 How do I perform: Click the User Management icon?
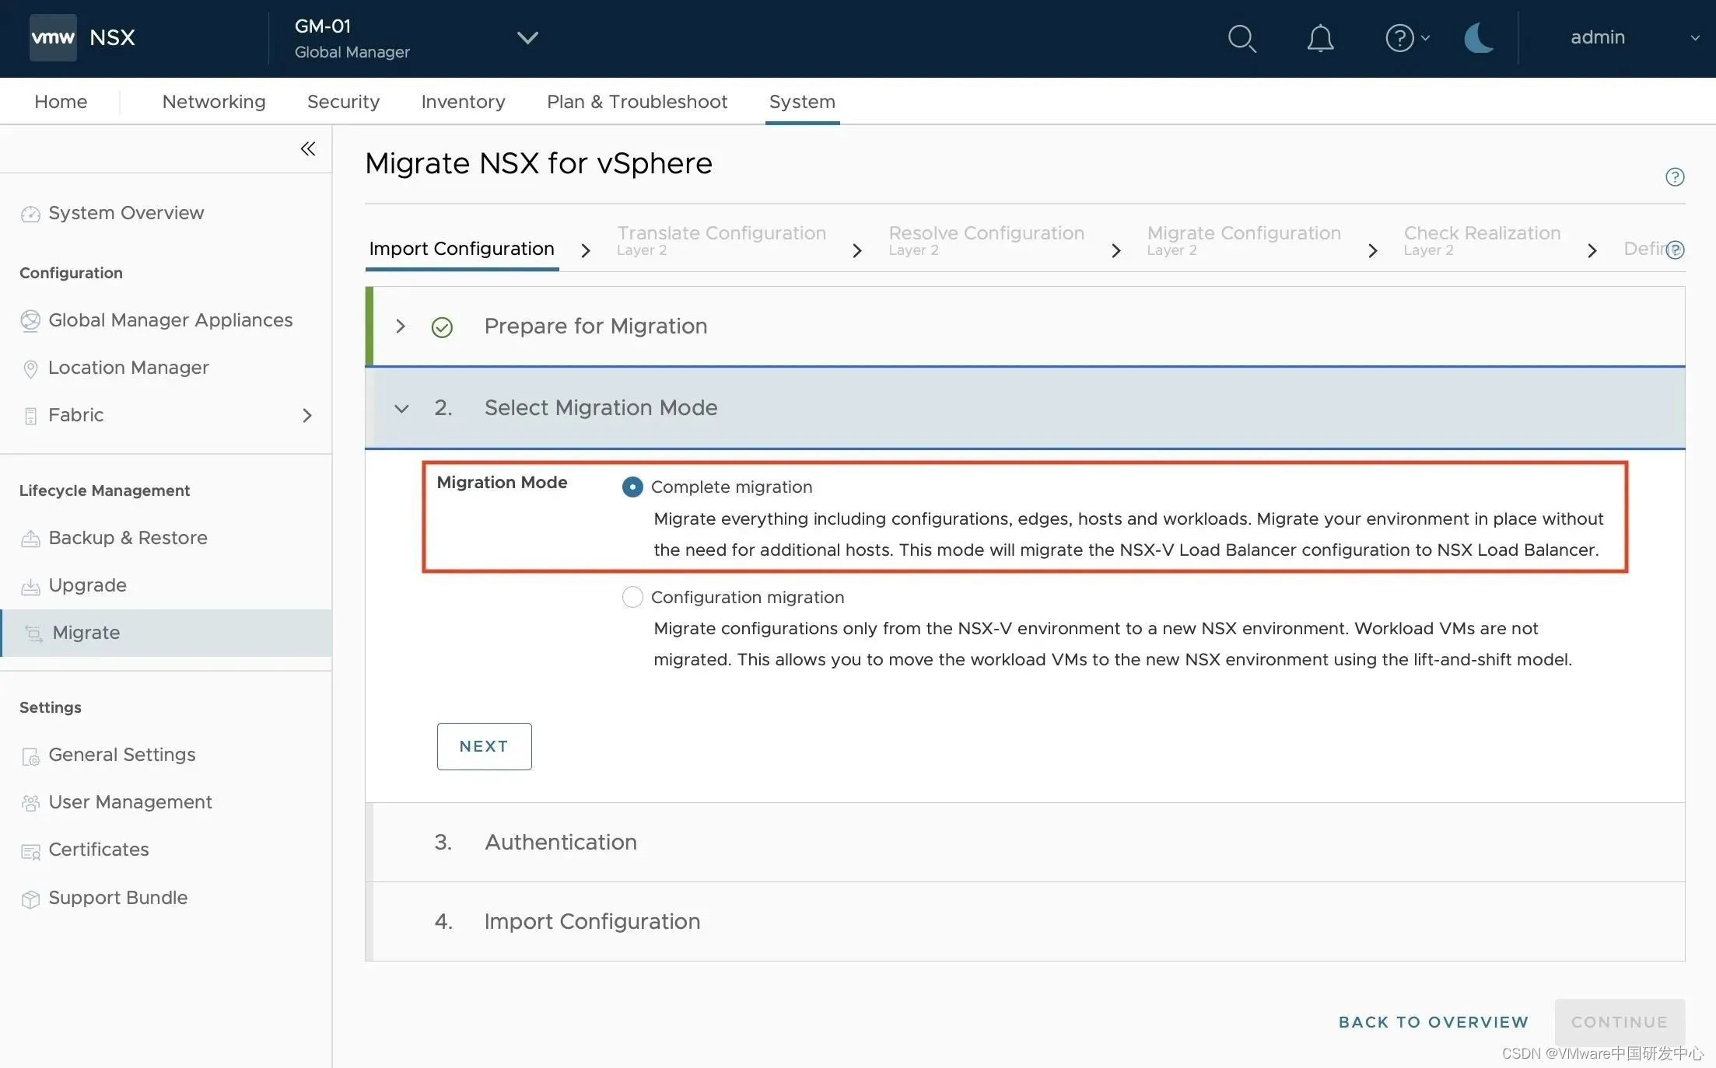click(x=30, y=803)
